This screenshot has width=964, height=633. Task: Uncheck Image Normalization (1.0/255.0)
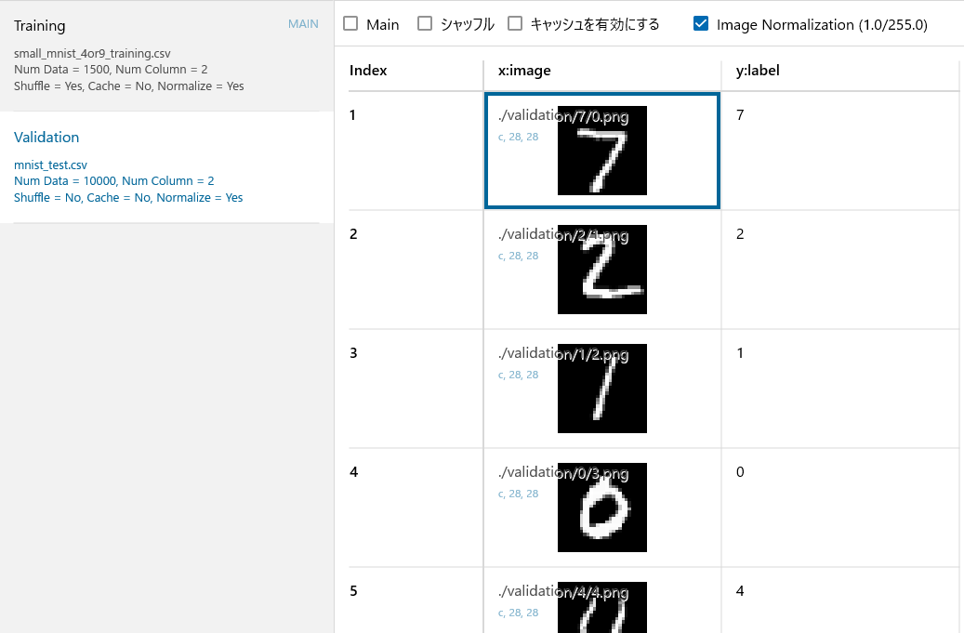click(x=701, y=24)
